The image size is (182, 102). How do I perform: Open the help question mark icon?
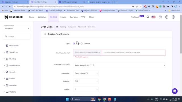pos(167,17)
